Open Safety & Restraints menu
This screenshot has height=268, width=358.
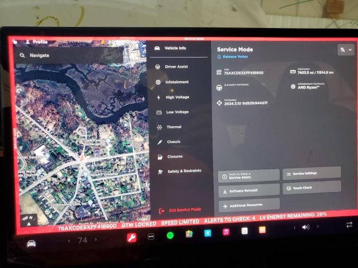(x=181, y=171)
